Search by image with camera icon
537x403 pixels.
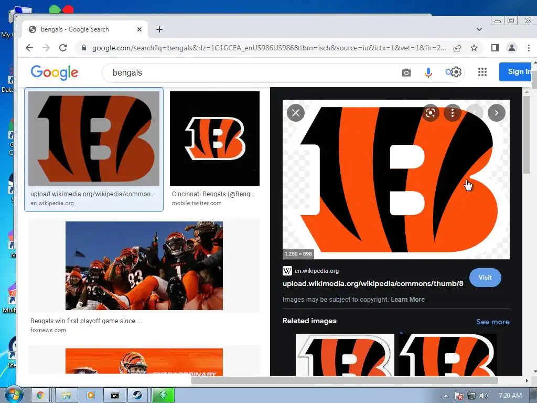[x=406, y=72]
